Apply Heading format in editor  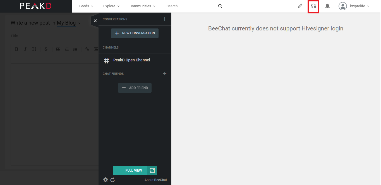[34, 49]
